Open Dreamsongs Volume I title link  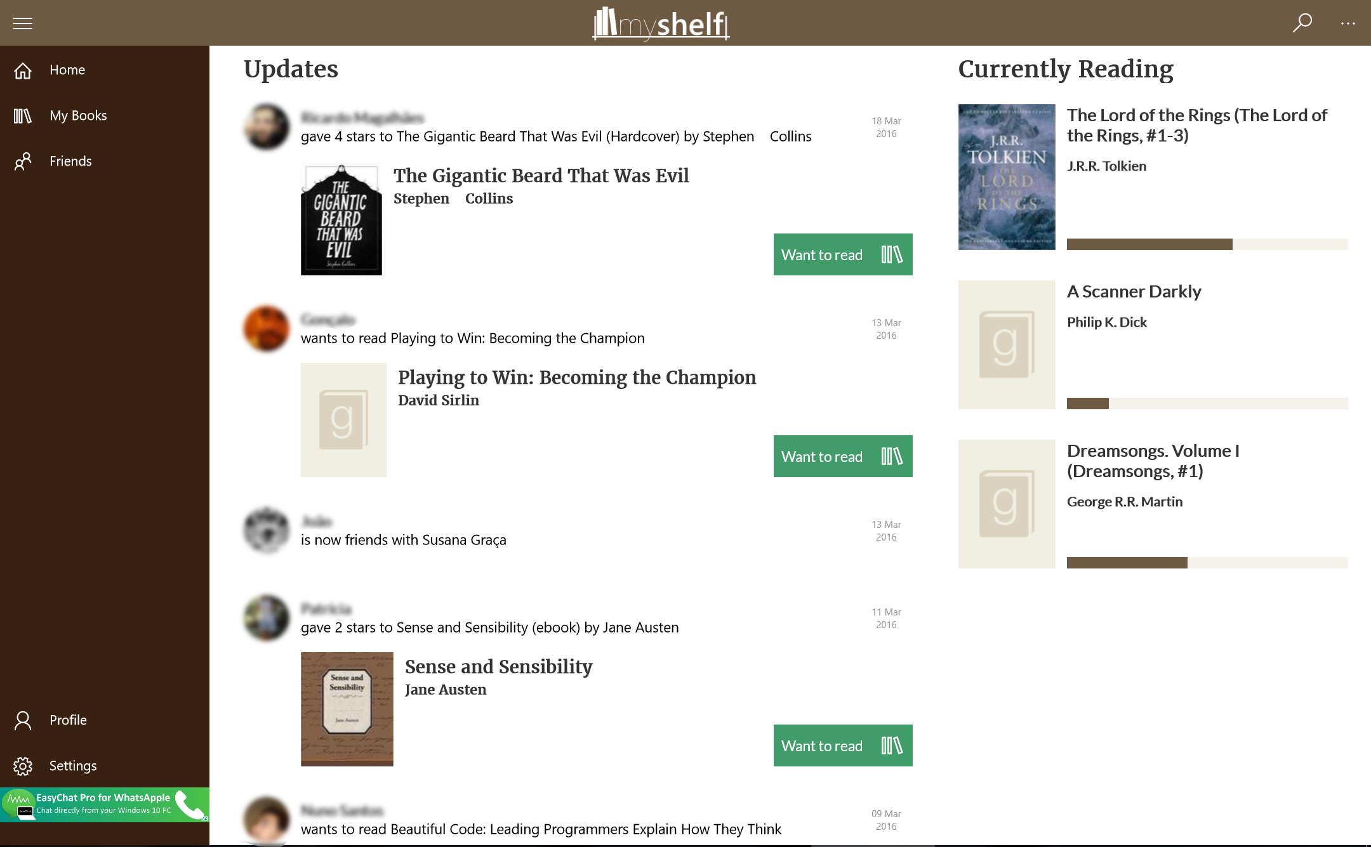(1153, 461)
